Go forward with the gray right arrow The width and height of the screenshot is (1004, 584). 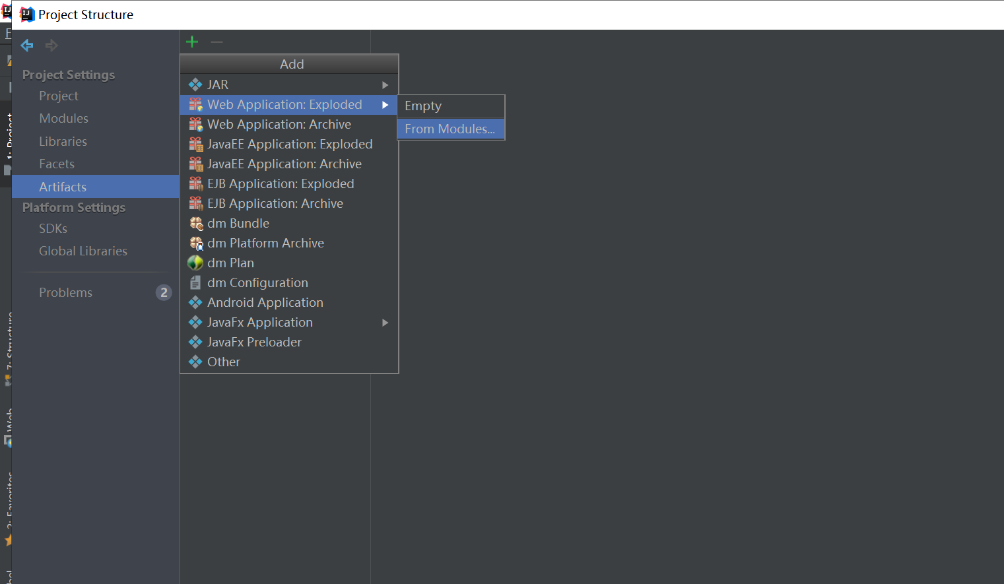point(51,46)
